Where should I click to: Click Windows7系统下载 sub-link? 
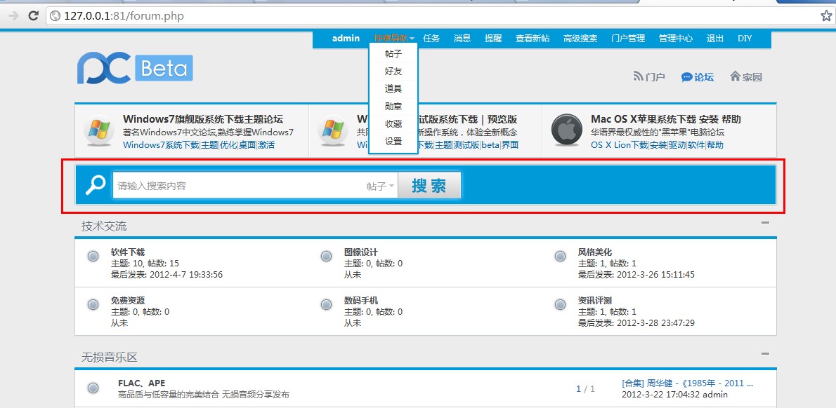tap(160, 144)
